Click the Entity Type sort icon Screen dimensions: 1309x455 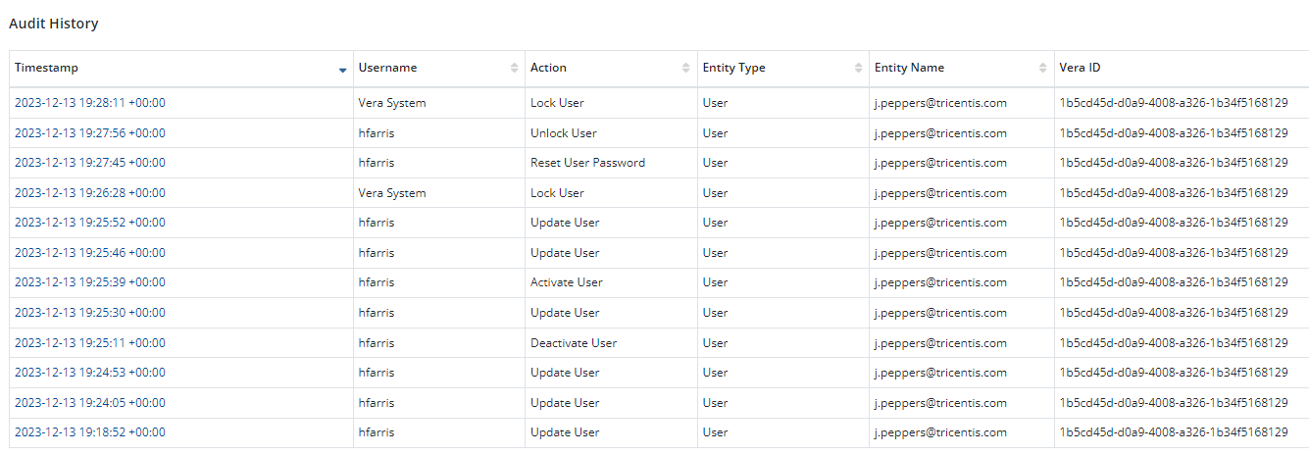858,69
